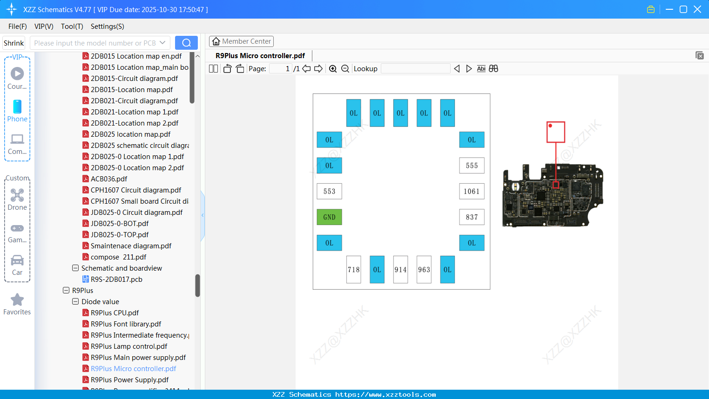Click the motherboard photo thumbnail
Viewport: 709px width, 399px height.
click(x=553, y=195)
